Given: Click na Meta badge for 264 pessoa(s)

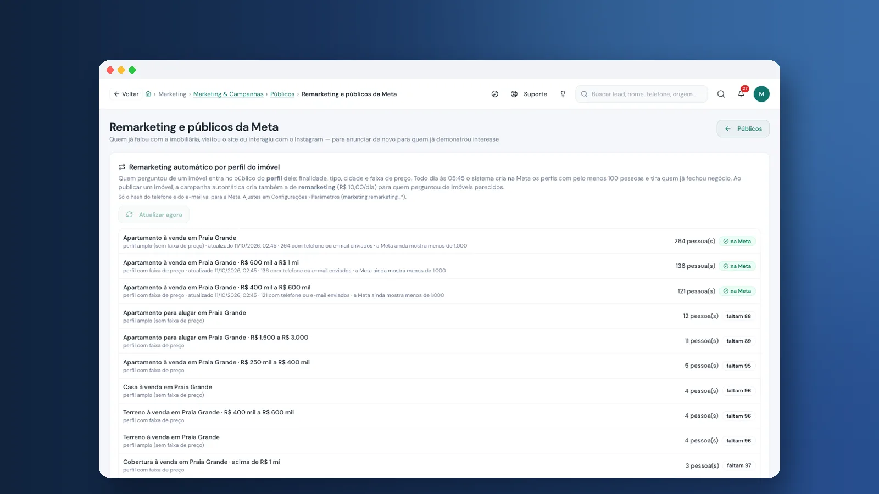Looking at the screenshot, I should tap(737, 241).
